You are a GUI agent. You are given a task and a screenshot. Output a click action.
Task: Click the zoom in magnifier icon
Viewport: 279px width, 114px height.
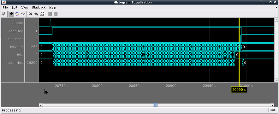[x=31, y=14]
